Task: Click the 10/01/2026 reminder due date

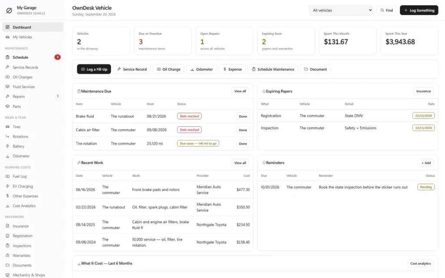Action: 270,187
